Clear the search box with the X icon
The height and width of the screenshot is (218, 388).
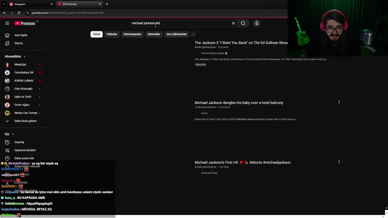point(233,23)
